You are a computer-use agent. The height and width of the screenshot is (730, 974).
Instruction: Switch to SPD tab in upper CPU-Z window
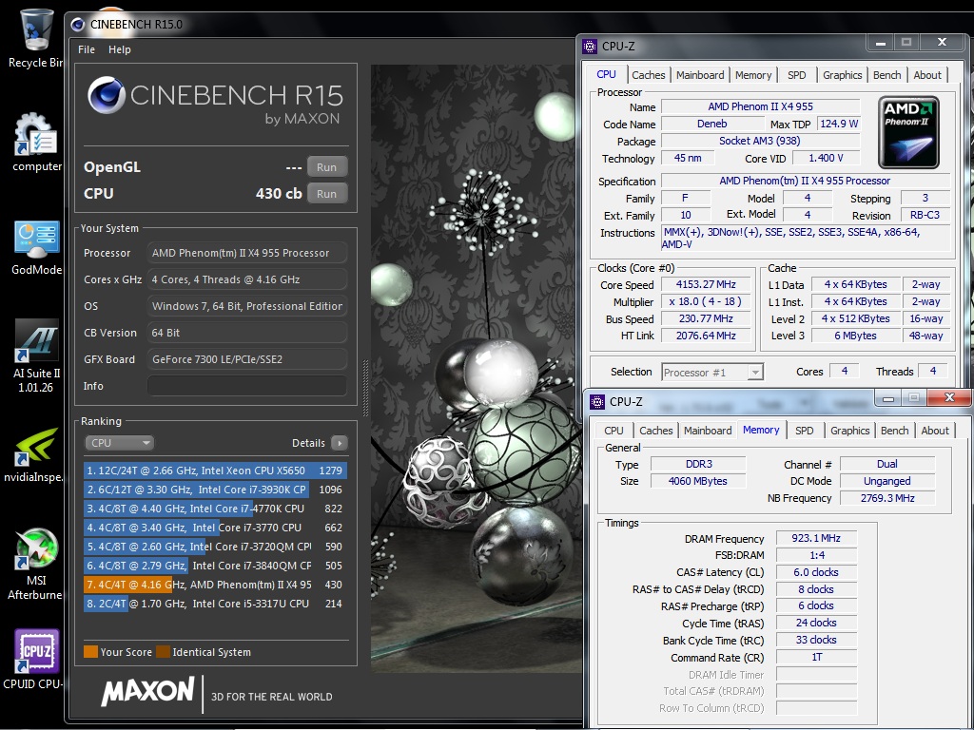coord(796,75)
